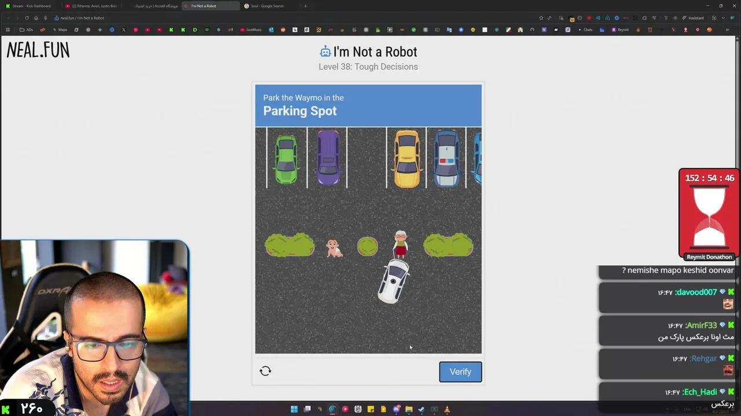Open the ADs bookmark folder

click(26, 29)
